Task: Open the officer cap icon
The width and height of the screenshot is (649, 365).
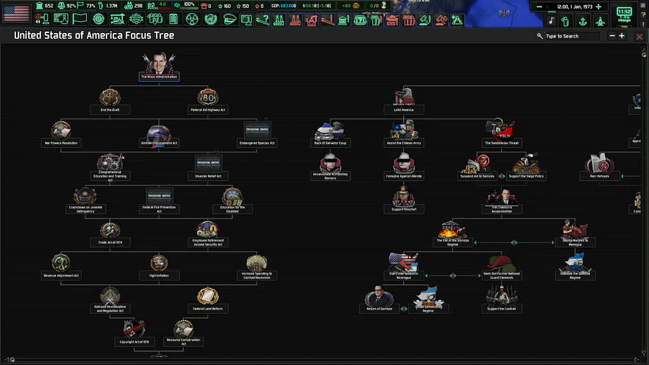Action: 229,19
